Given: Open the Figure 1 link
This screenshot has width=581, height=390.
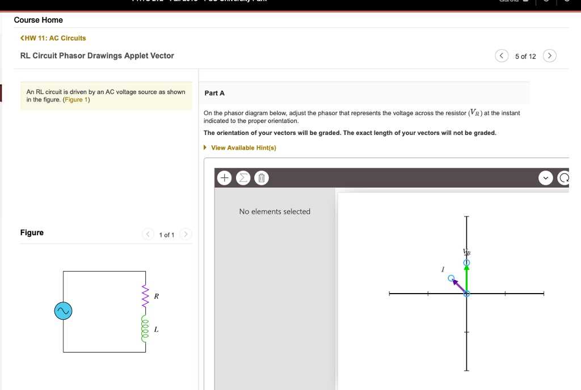Looking at the screenshot, I should click(77, 100).
